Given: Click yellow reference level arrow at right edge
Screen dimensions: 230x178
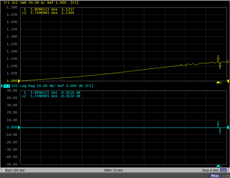Looking at the screenshot, I should pyautogui.click(x=228, y=81).
